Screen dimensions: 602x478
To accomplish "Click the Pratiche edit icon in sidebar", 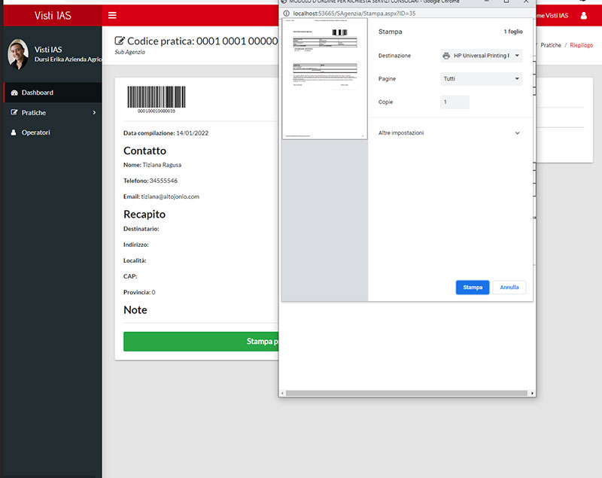I will [14, 112].
